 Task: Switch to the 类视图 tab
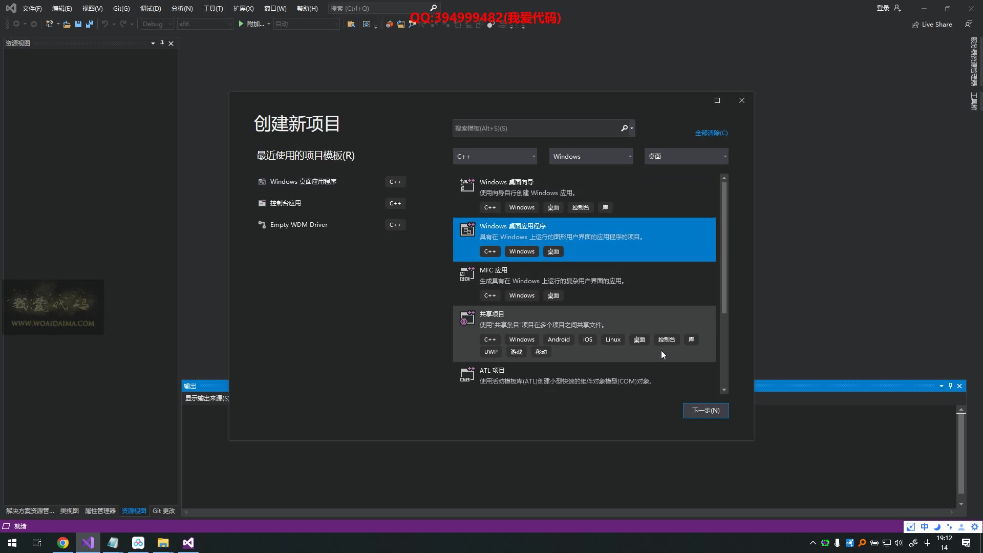[69, 511]
